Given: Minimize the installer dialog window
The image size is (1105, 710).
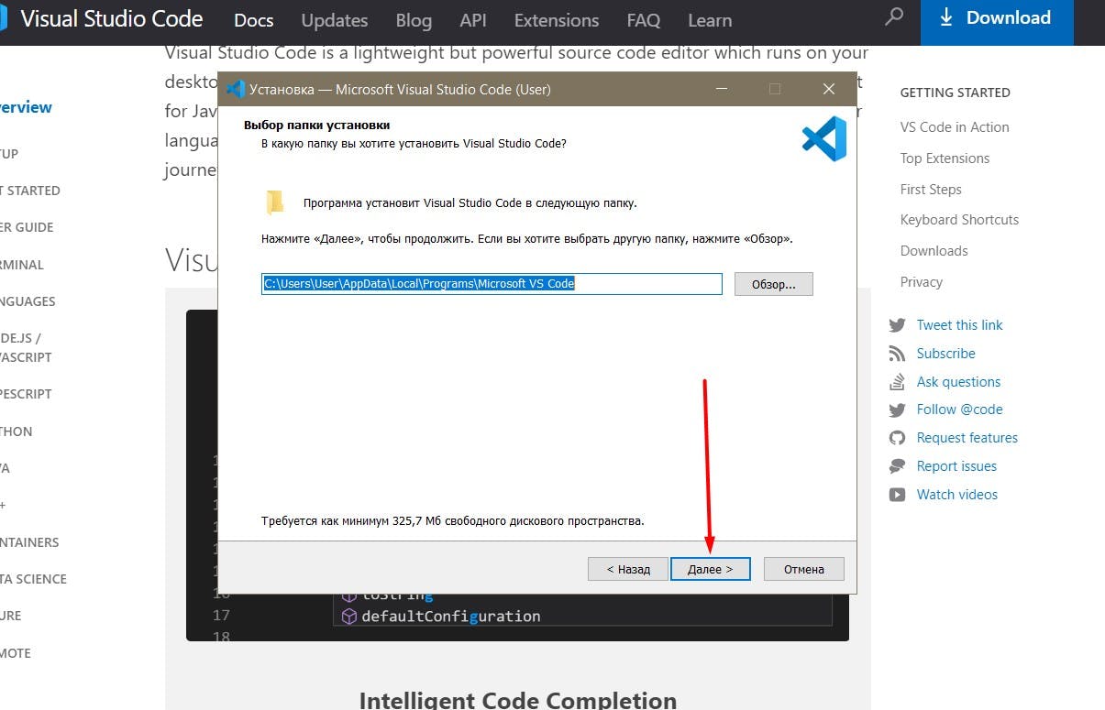Looking at the screenshot, I should 723,89.
